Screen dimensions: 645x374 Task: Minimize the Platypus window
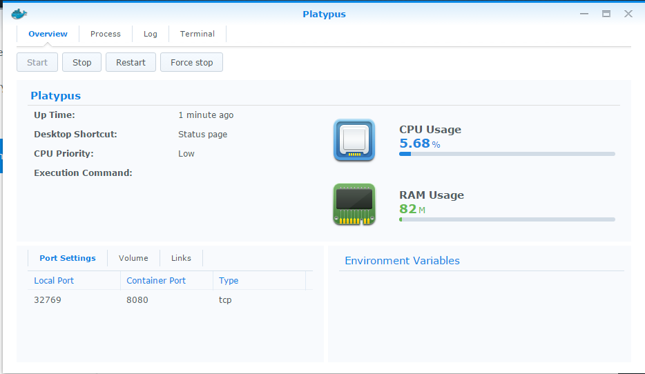[584, 14]
